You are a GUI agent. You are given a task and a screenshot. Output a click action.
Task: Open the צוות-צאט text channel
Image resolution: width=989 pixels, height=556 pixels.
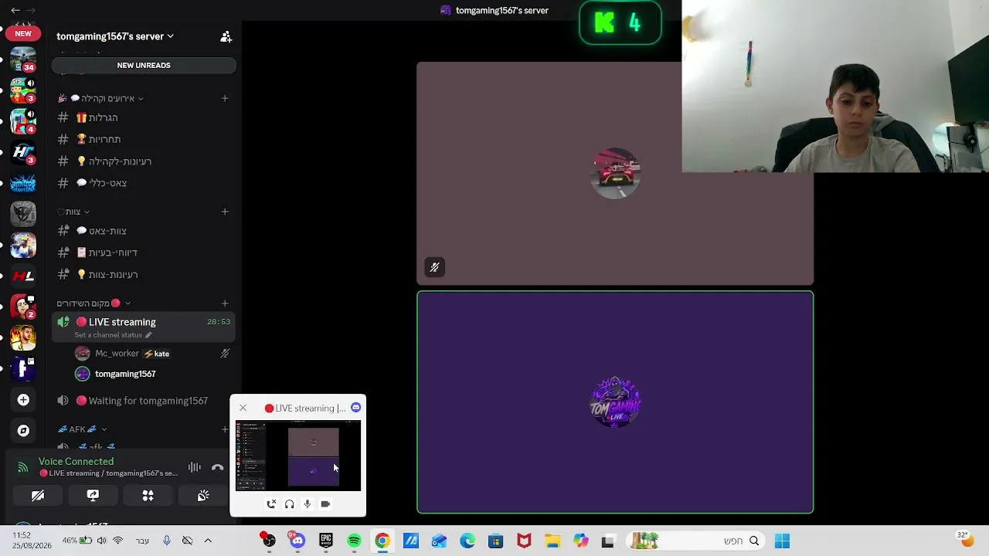pyautogui.click(x=144, y=231)
